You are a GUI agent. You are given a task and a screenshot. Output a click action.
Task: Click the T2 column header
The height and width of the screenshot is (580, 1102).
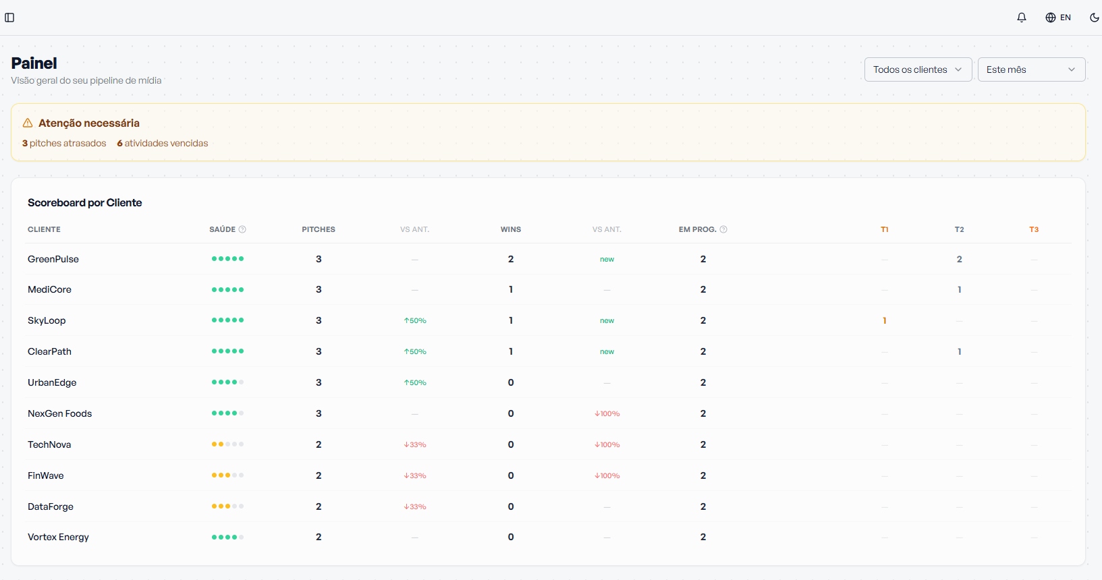click(x=960, y=229)
